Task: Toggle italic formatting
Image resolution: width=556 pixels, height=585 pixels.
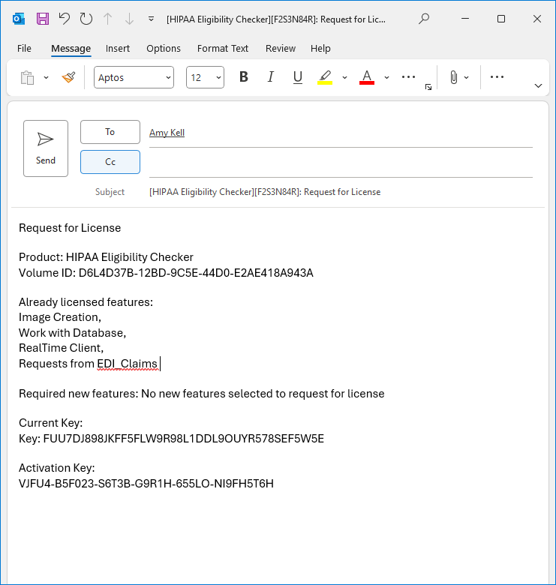Action: point(271,76)
